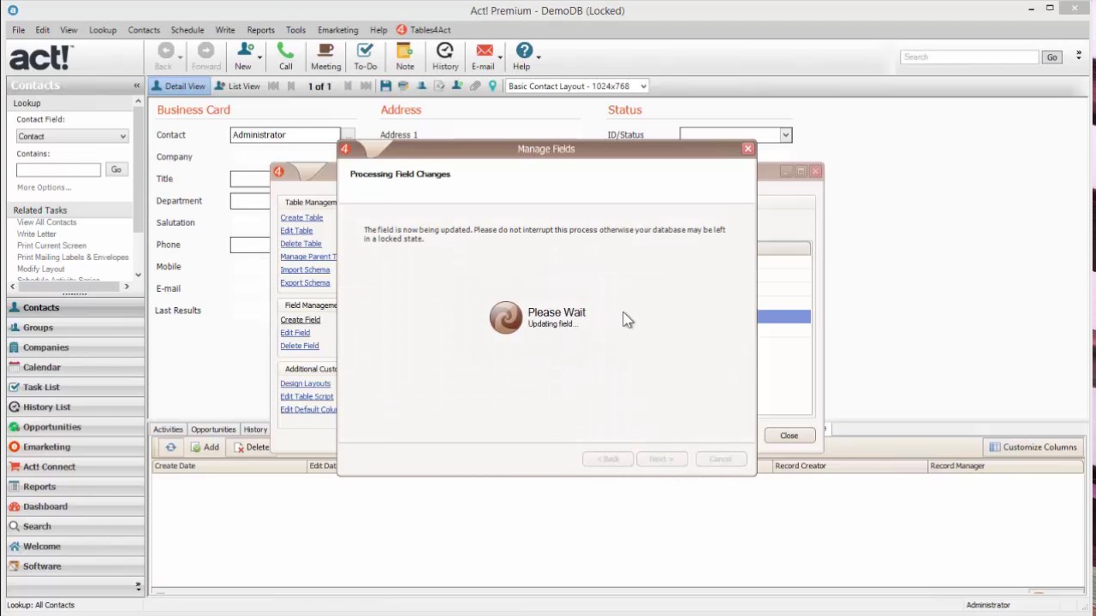Viewport: 1096px width, 616px height.
Task: Click Import Schema link
Action: pyautogui.click(x=305, y=269)
